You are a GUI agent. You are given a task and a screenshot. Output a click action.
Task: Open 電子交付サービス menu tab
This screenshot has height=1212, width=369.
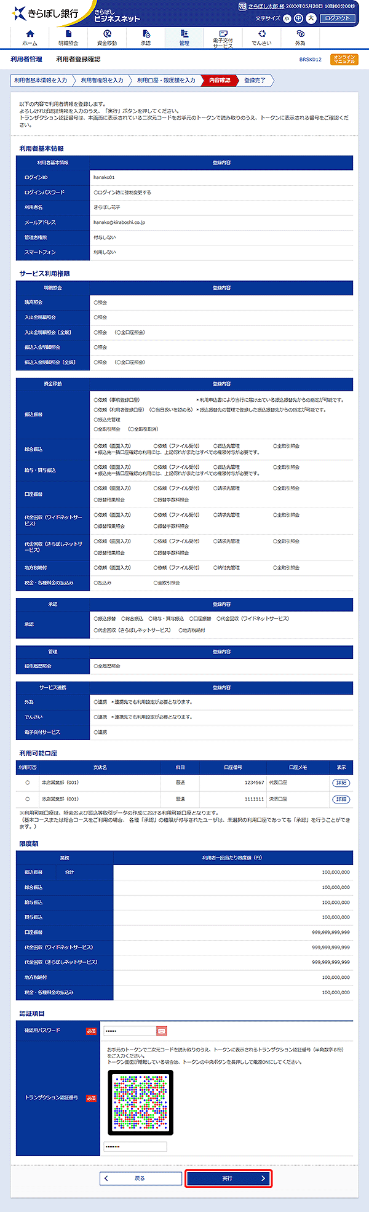[x=223, y=38]
